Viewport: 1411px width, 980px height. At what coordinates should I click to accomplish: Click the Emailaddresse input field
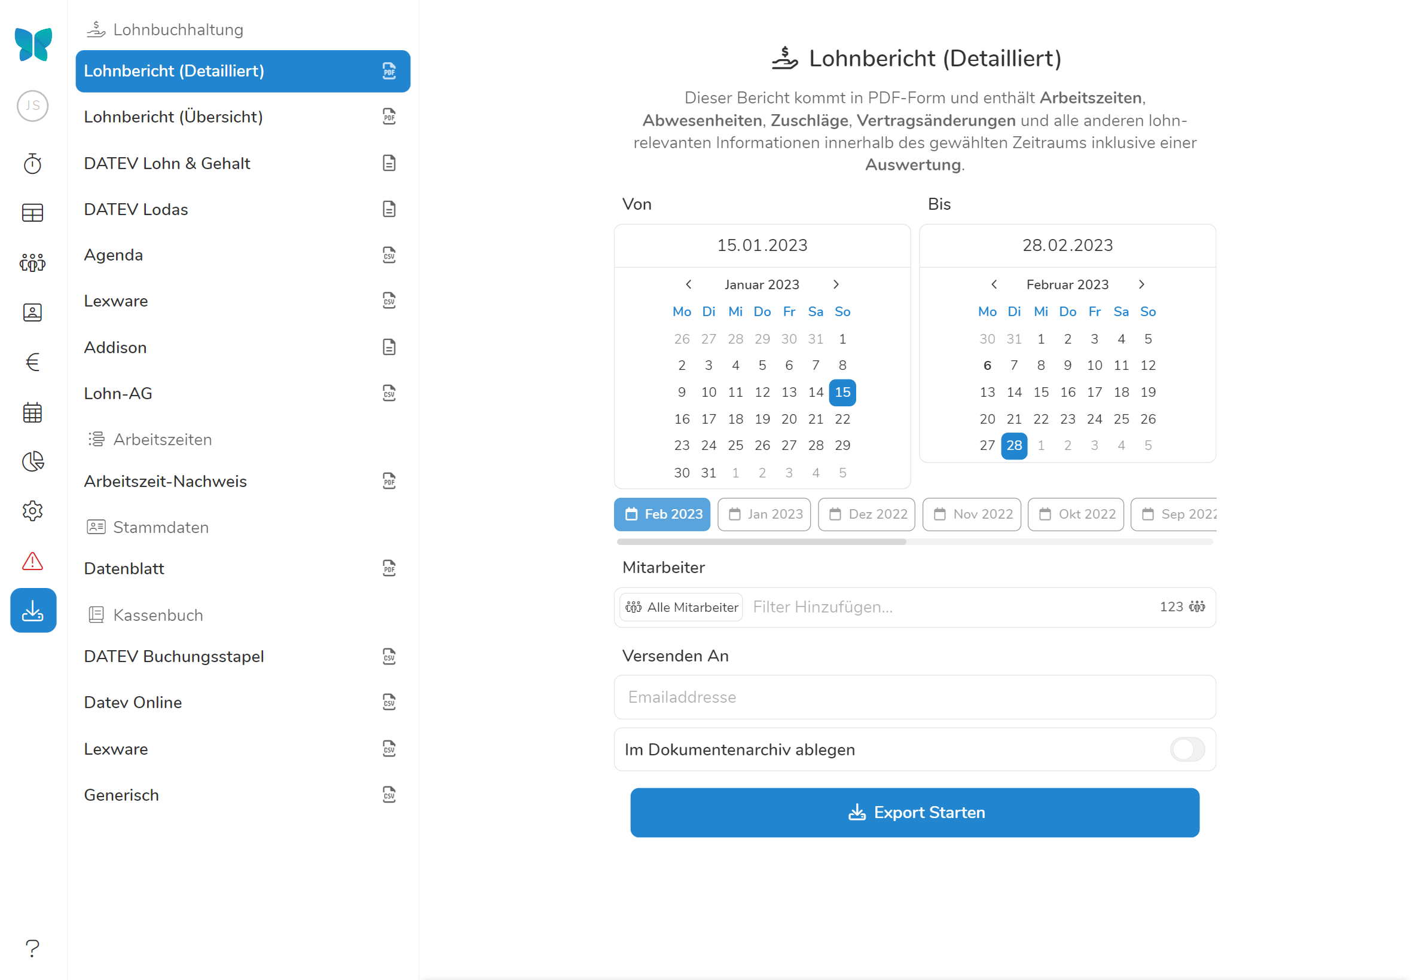pyautogui.click(x=915, y=697)
